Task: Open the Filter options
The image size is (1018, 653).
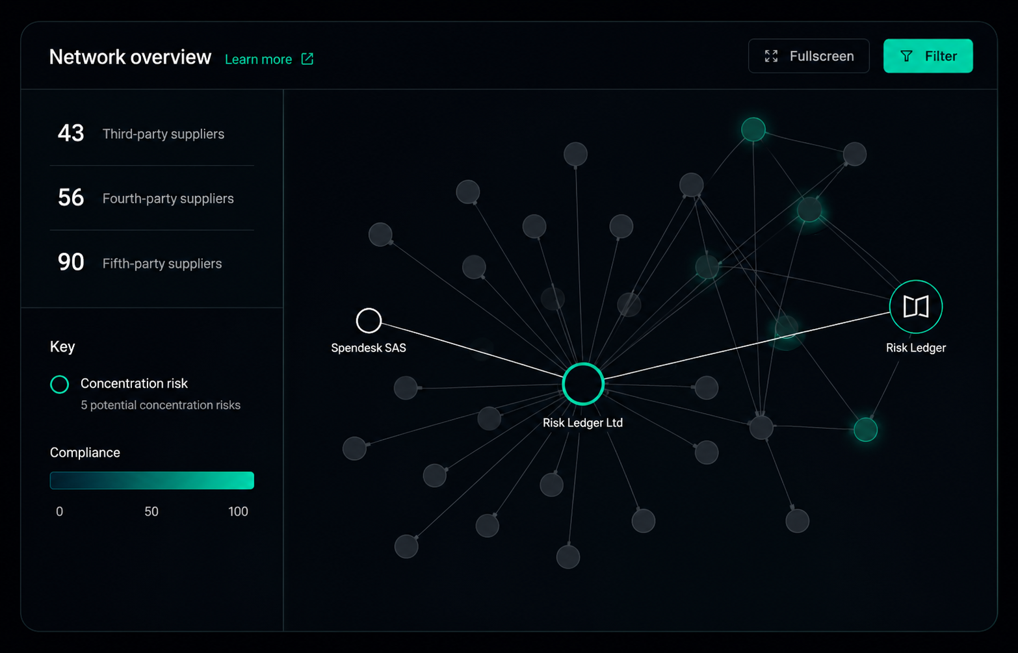Action: (928, 56)
